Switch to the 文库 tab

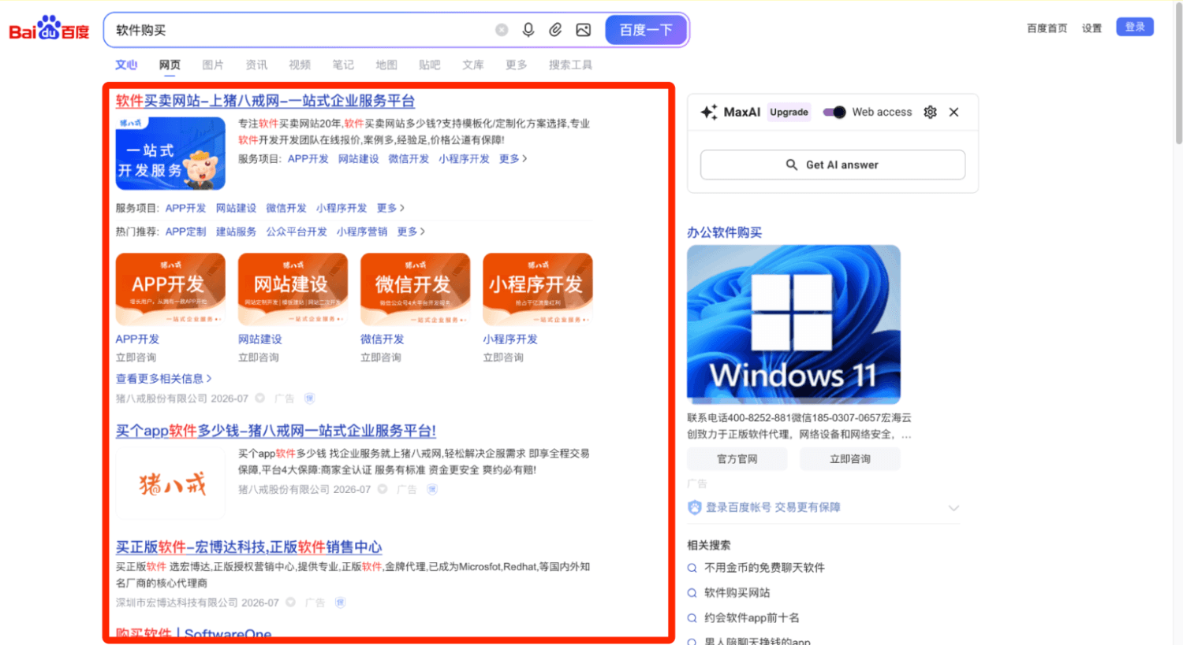473,65
